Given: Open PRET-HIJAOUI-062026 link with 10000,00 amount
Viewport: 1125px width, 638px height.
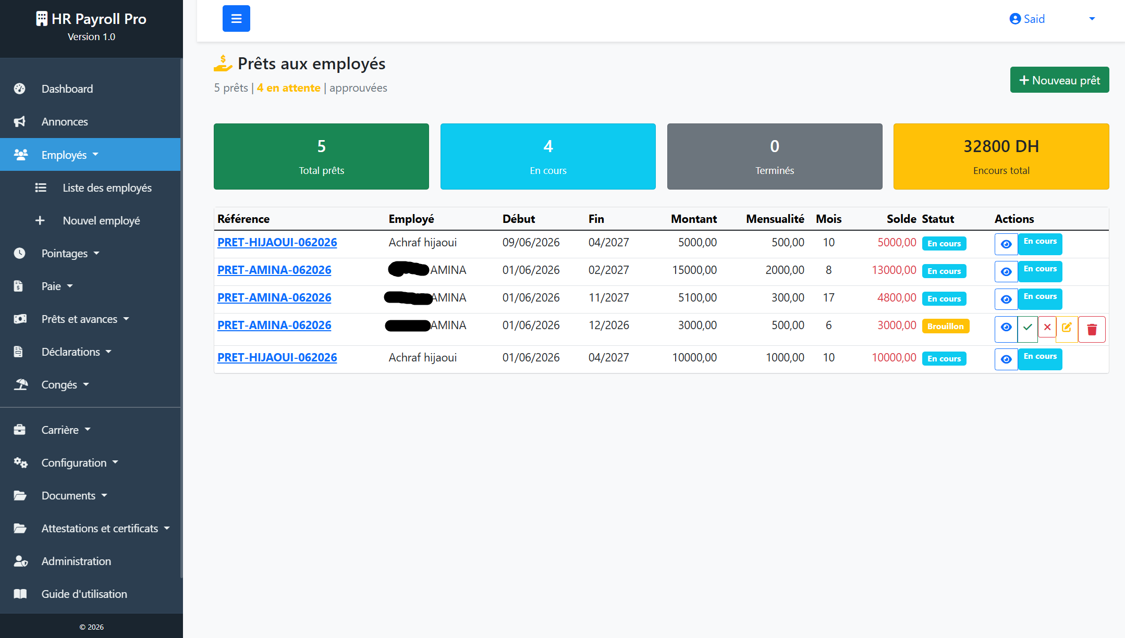Looking at the screenshot, I should (277, 357).
